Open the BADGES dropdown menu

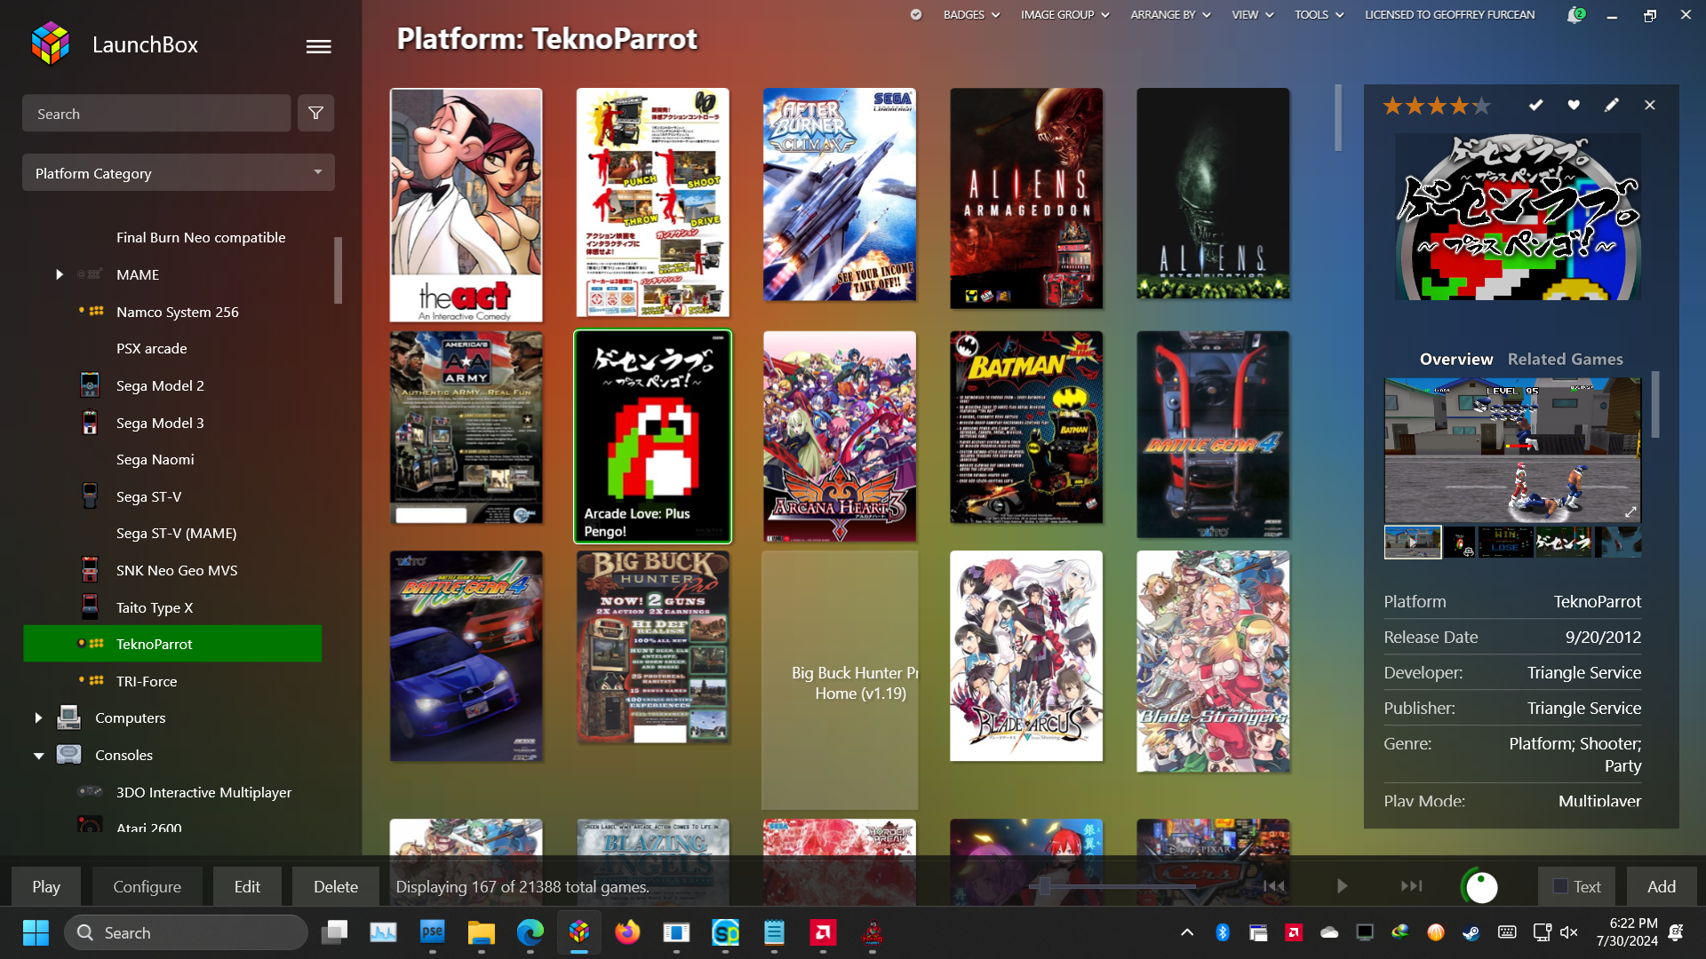tap(971, 14)
